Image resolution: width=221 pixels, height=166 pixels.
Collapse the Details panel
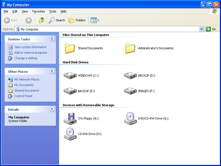pyautogui.click(x=52, y=109)
